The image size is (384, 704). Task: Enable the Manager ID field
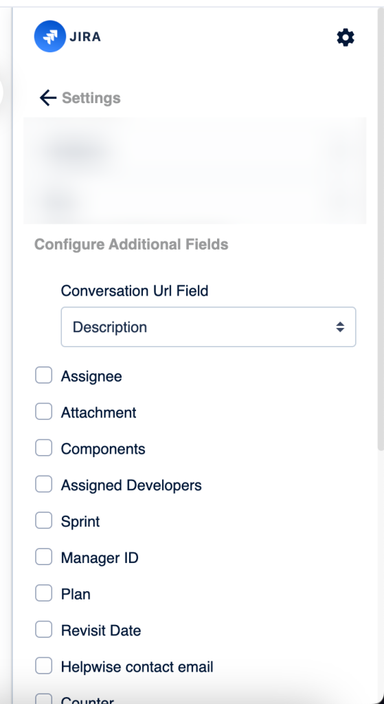pyautogui.click(x=43, y=557)
